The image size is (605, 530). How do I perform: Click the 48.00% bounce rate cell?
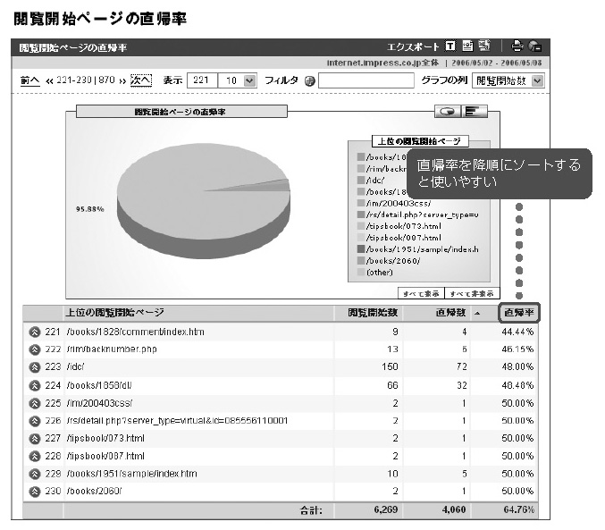[x=517, y=367]
